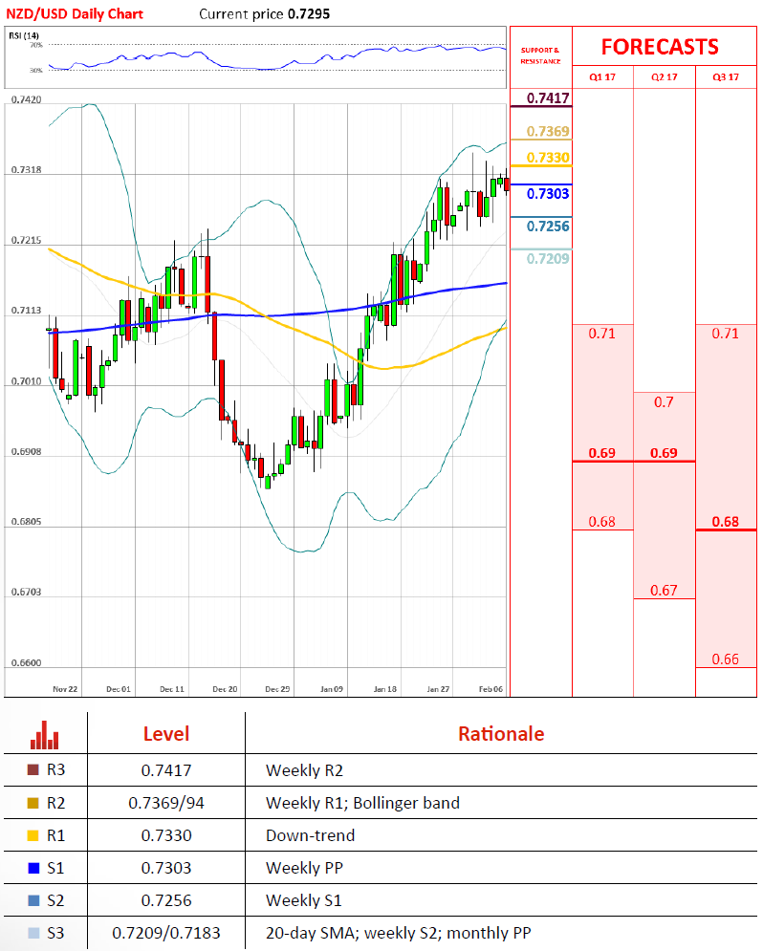Click the Jan 09 date axis label

(331, 689)
